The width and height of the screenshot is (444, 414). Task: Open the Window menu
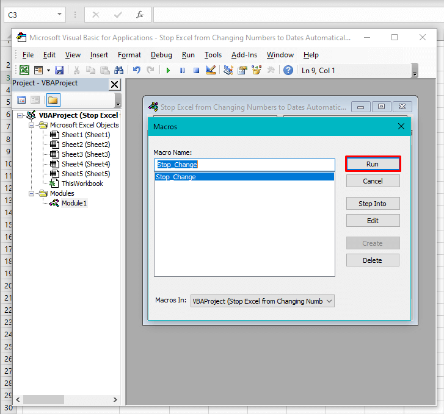pyautogui.click(x=280, y=55)
